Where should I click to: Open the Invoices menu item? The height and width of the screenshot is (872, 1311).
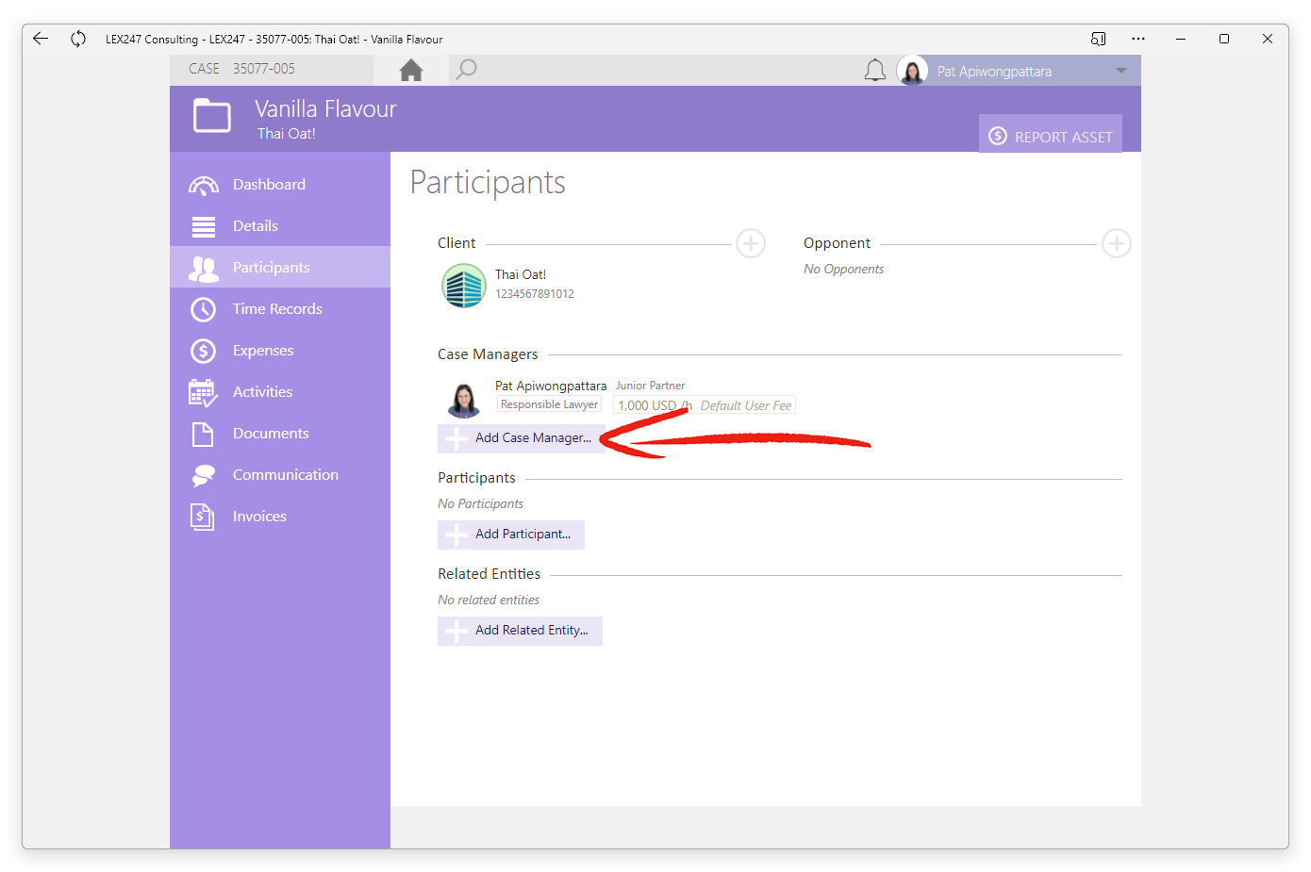[x=280, y=516]
